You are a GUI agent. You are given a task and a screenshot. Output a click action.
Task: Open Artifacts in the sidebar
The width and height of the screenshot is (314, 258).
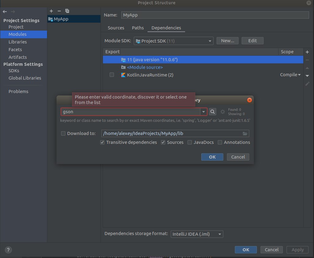tap(18, 57)
